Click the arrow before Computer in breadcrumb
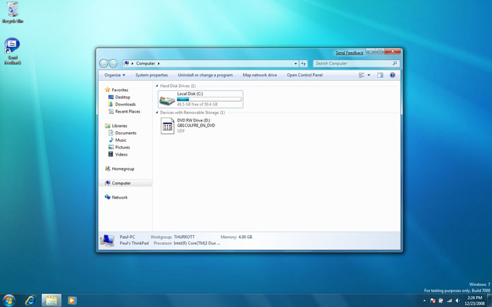The width and height of the screenshot is (492, 307). [x=133, y=63]
